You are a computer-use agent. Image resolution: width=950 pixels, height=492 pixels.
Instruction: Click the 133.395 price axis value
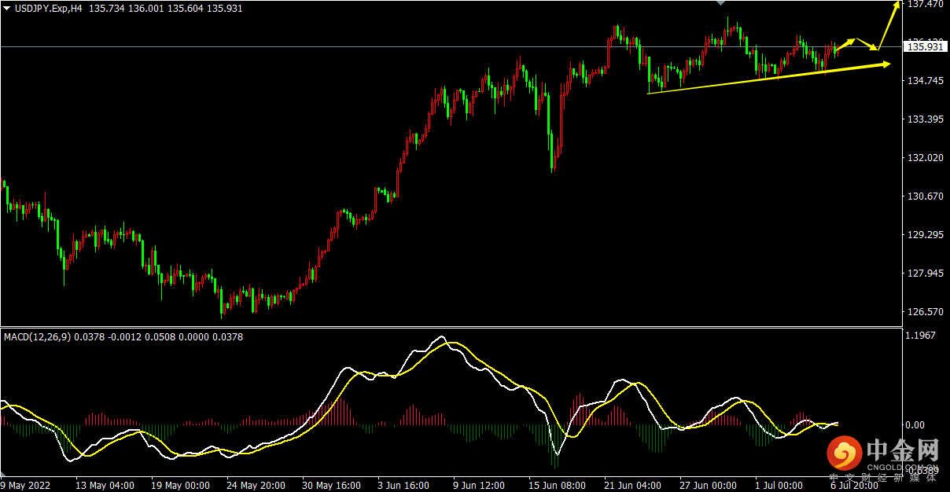click(x=925, y=119)
